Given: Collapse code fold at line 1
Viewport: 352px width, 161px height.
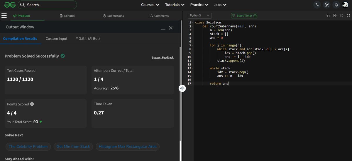Looking at the screenshot, I should click(193, 23).
